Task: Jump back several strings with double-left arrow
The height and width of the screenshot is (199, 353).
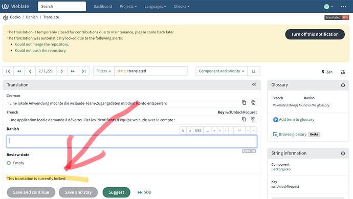Action: tap(19, 71)
